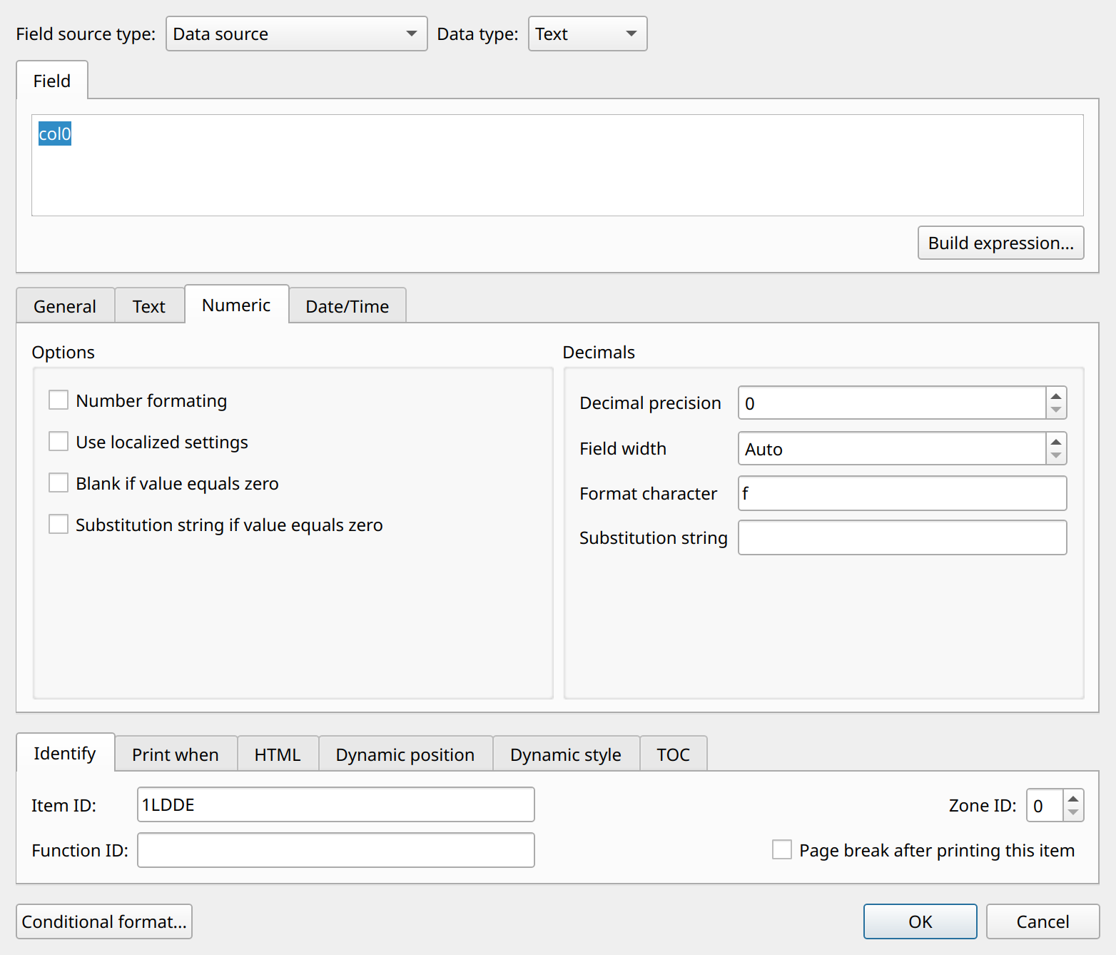Screen dimensions: 1116x955
Task: Increase Decimal precision with up arrow
Action: coord(1056,395)
